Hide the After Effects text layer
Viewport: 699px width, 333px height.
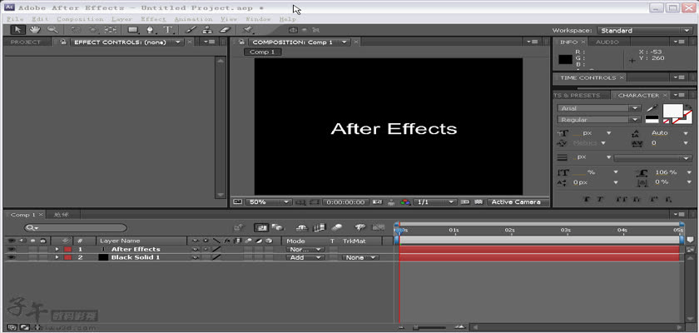11,249
